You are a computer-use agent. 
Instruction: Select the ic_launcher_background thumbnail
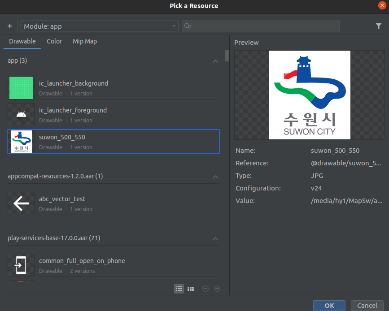[21, 88]
